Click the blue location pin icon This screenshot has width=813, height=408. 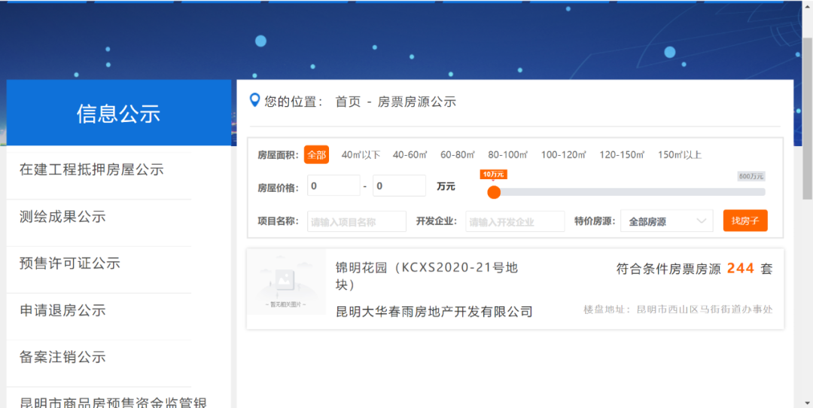click(x=254, y=101)
